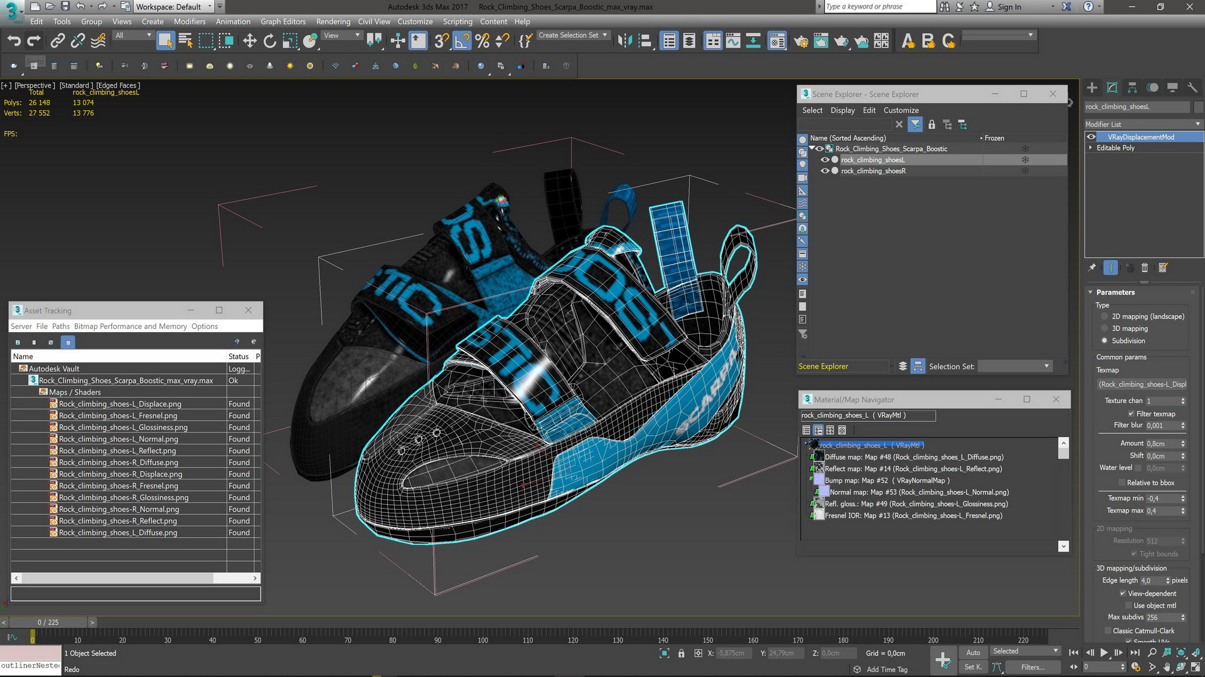Select 2D mapping (landscape) radio button

click(1105, 317)
